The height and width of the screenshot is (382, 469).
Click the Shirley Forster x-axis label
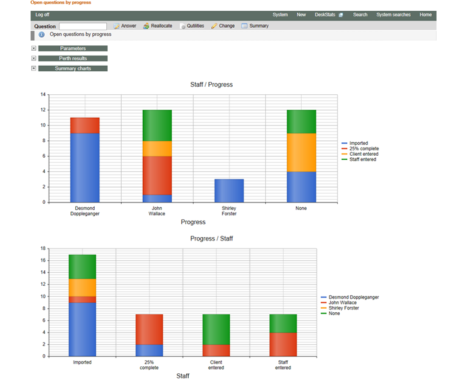[x=229, y=211]
